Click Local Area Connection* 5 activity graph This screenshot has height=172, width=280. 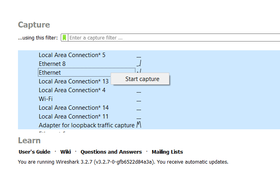pyautogui.click(x=139, y=56)
